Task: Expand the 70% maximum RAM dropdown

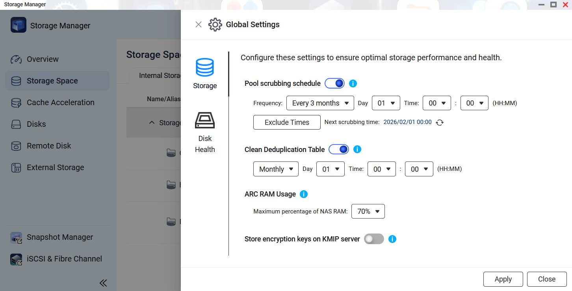Action: pyautogui.click(x=368, y=211)
